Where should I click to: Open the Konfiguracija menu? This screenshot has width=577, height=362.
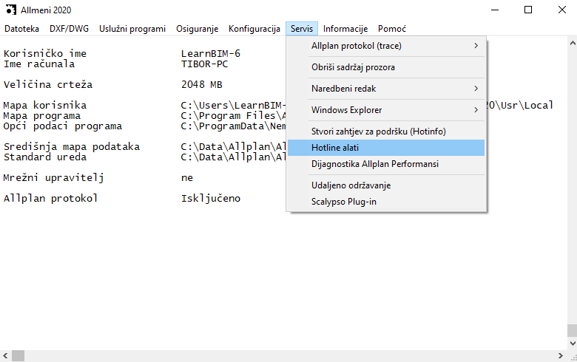click(x=254, y=29)
